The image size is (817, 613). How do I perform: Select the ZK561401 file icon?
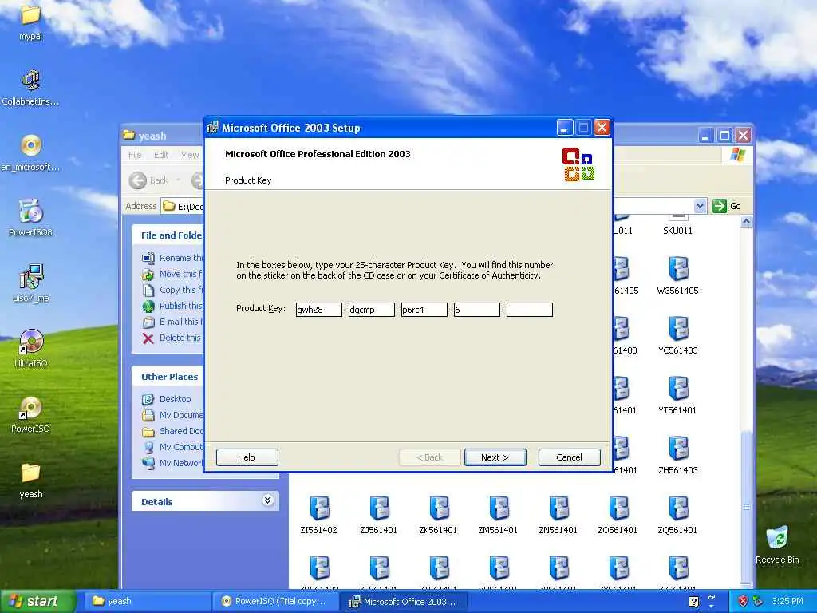[x=439, y=508]
